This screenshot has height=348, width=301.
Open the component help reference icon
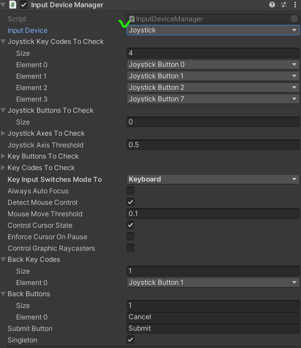272,5
